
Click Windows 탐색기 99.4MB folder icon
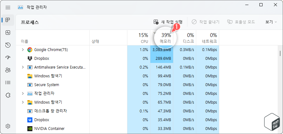(x=30, y=76)
